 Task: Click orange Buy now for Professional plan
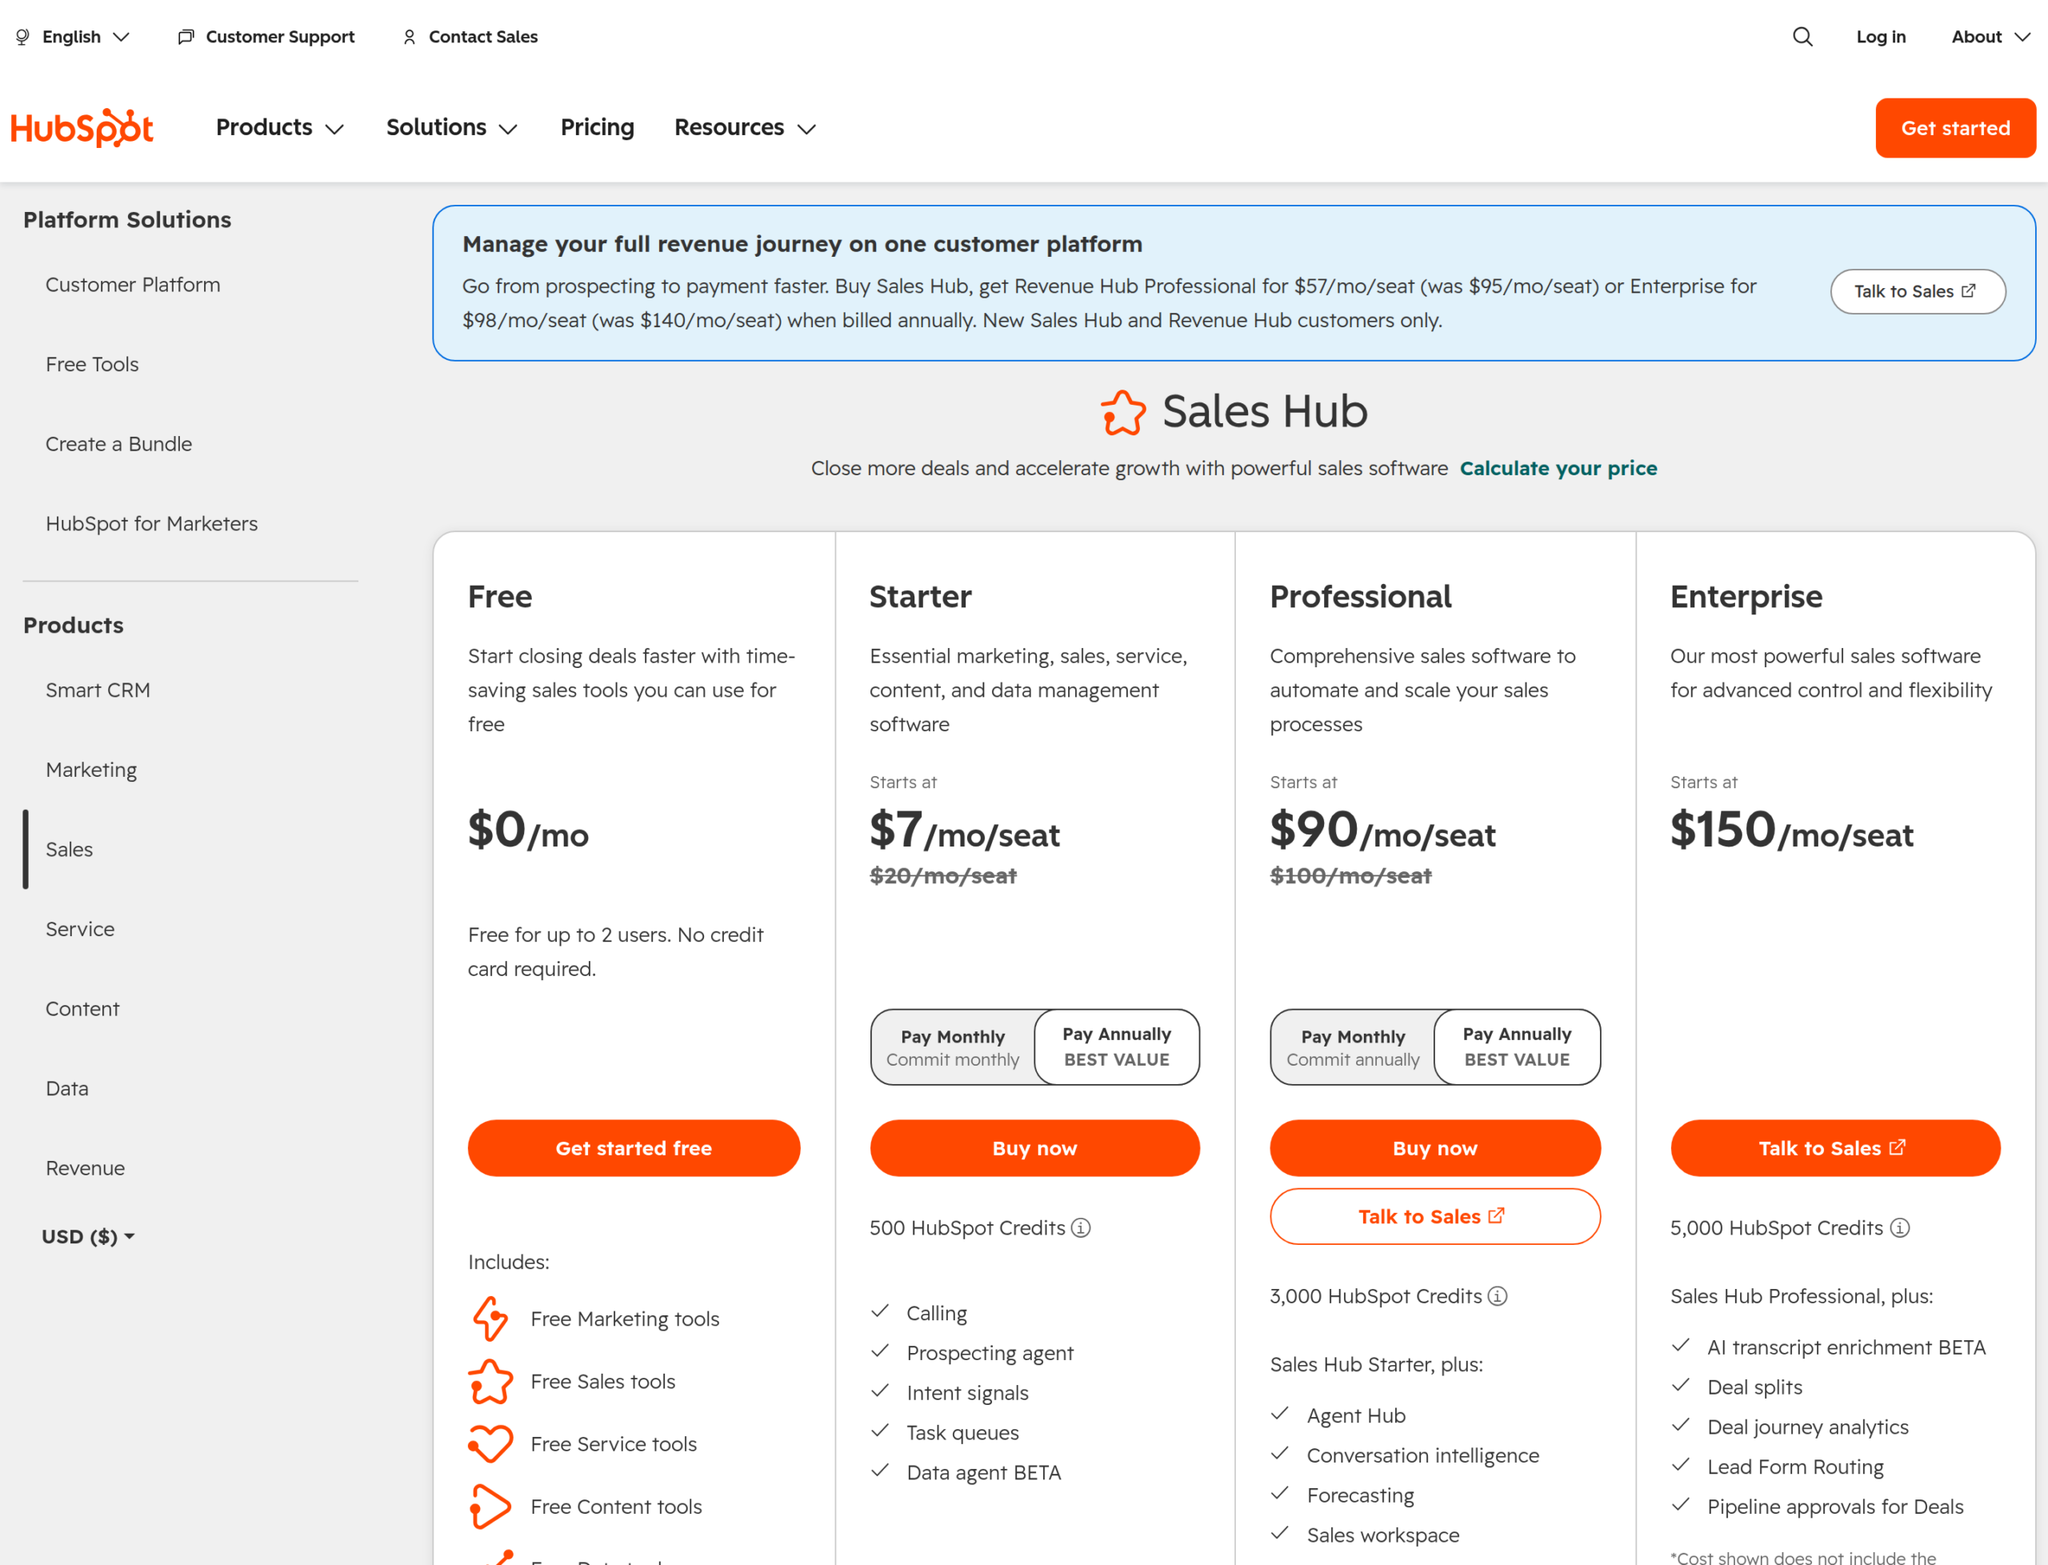pos(1435,1149)
